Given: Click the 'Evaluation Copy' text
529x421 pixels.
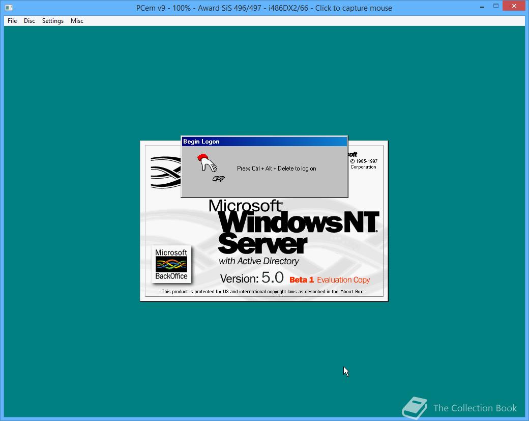Looking at the screenshot, I should [343, 280].
